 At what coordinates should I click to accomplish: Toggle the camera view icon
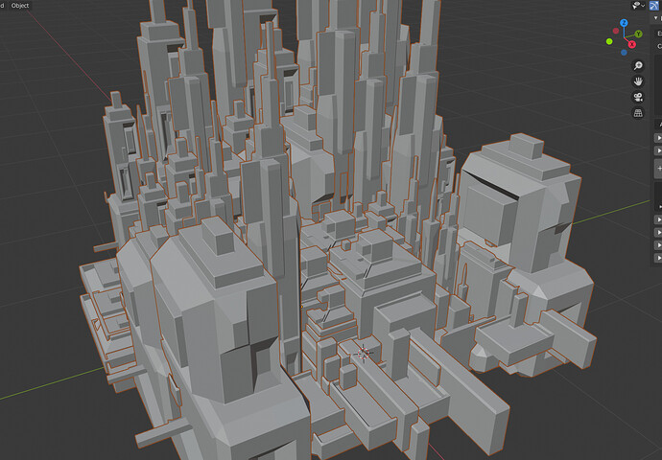(638, 97)
